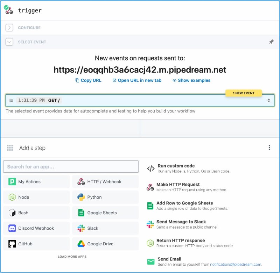The image size is (280, 273).
Task: Click the Make HTTP Request action
Action: [187, 187]
